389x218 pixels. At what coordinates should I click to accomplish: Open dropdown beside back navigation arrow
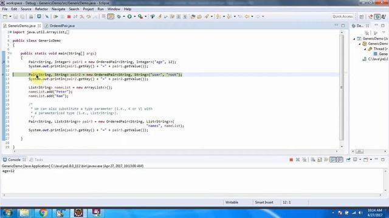click(x=252, y=16)
